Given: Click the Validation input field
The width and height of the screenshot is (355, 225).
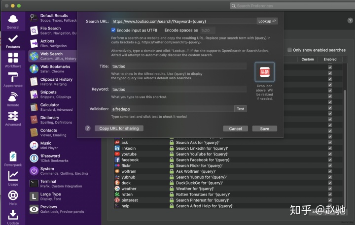Looking at the screenshot, I should click(173, 109).
